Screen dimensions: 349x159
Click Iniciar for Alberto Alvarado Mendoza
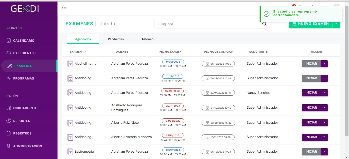pyautogui.click(x=311, y=137)
